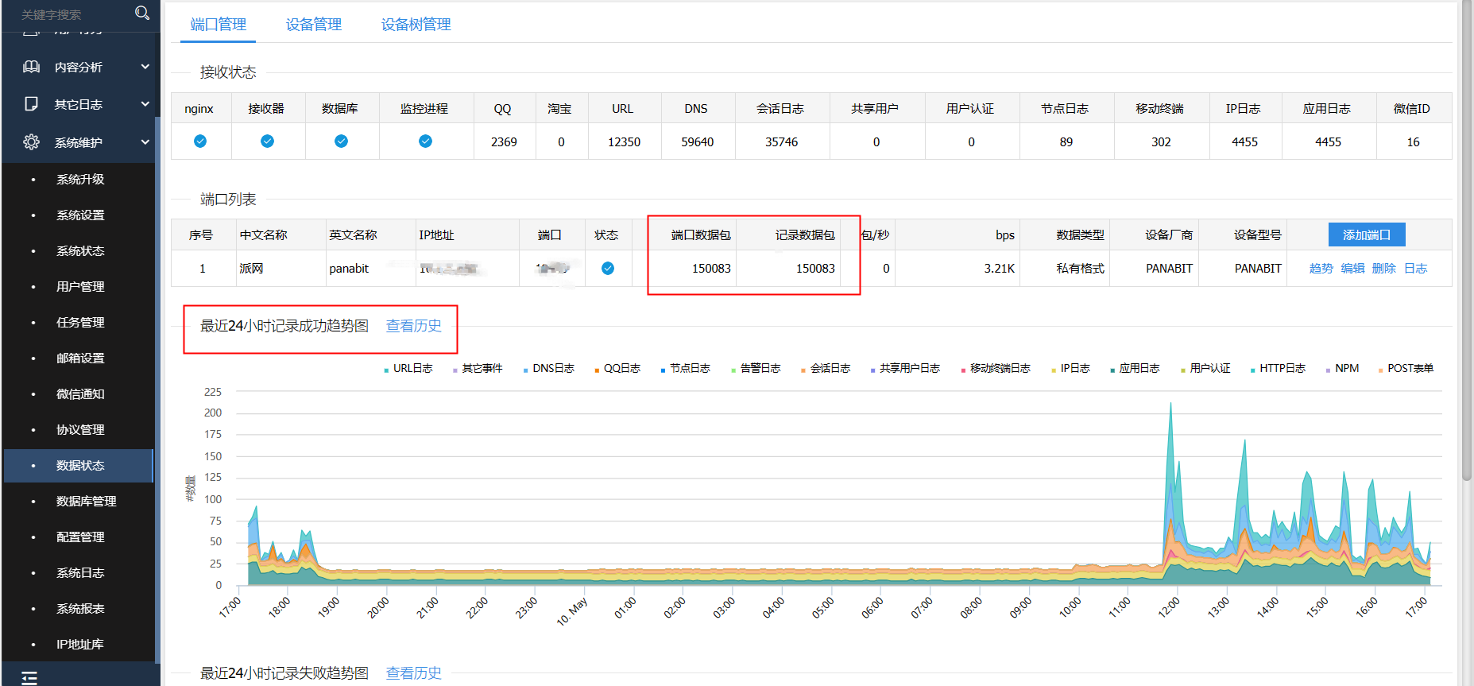Toggle 会话日志 legend series

826,369
